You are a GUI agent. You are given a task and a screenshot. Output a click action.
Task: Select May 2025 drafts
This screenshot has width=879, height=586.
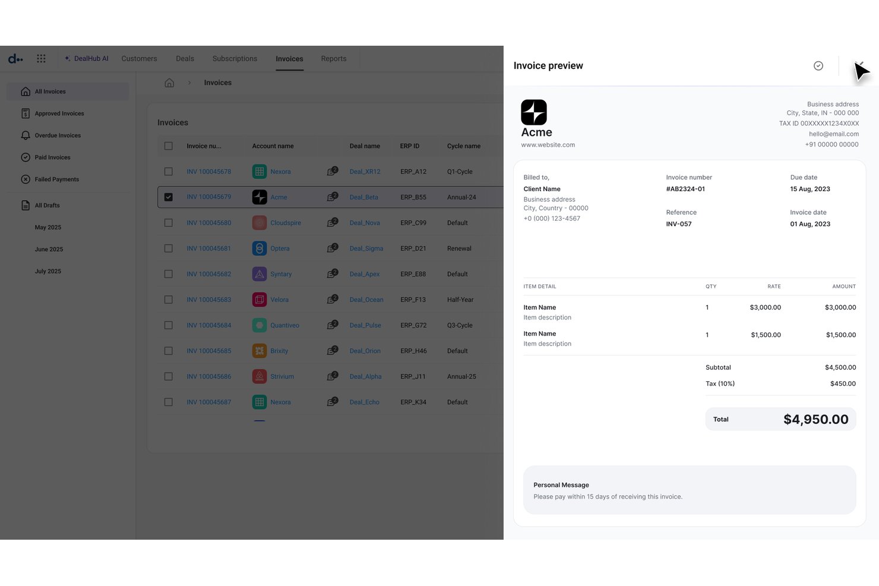tap(48, 227)
